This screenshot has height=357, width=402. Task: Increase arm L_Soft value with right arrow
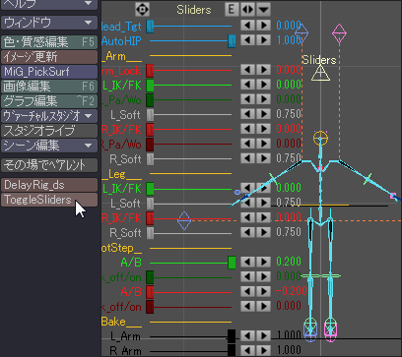pyautogui.click(x=263, y=114)
